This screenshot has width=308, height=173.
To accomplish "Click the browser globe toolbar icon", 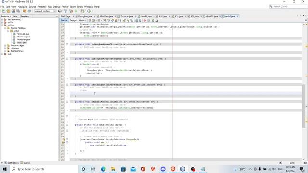I will click(x=60, y=11).
